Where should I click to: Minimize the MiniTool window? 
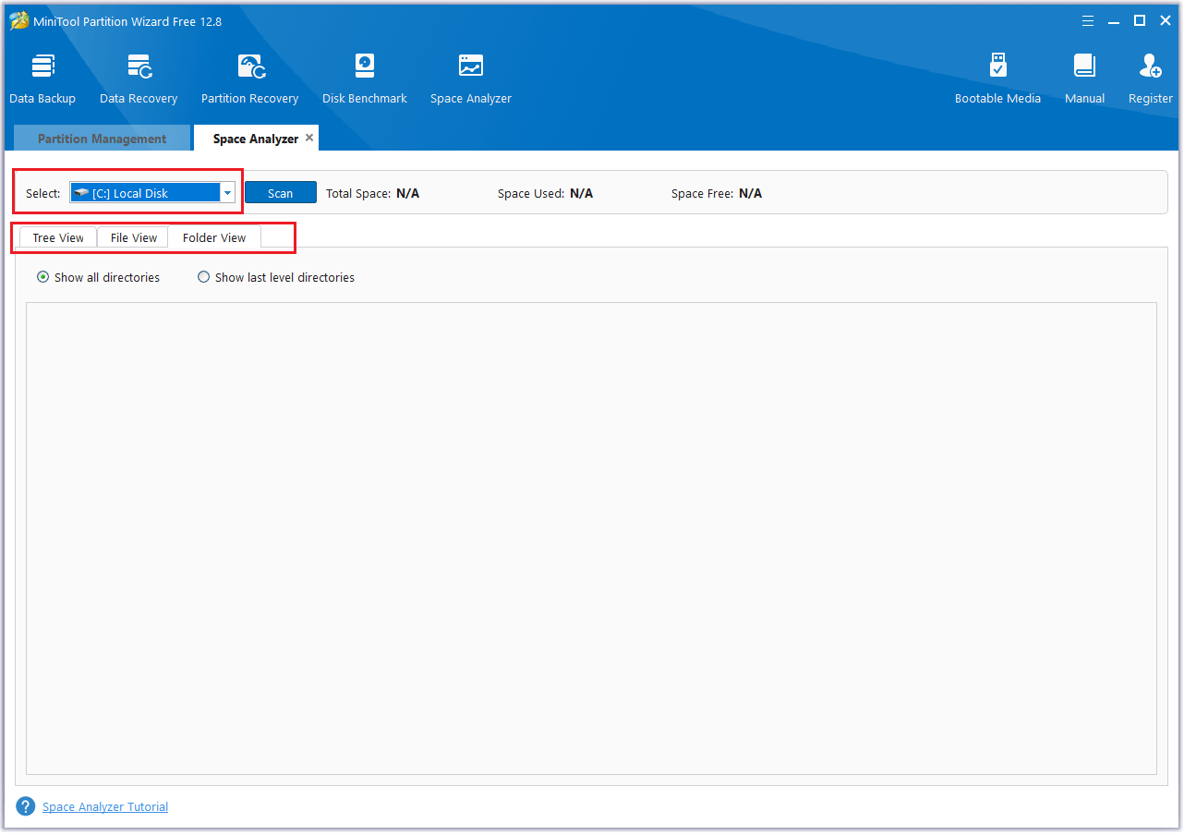pyautogui.click(x=1114, y=20)
